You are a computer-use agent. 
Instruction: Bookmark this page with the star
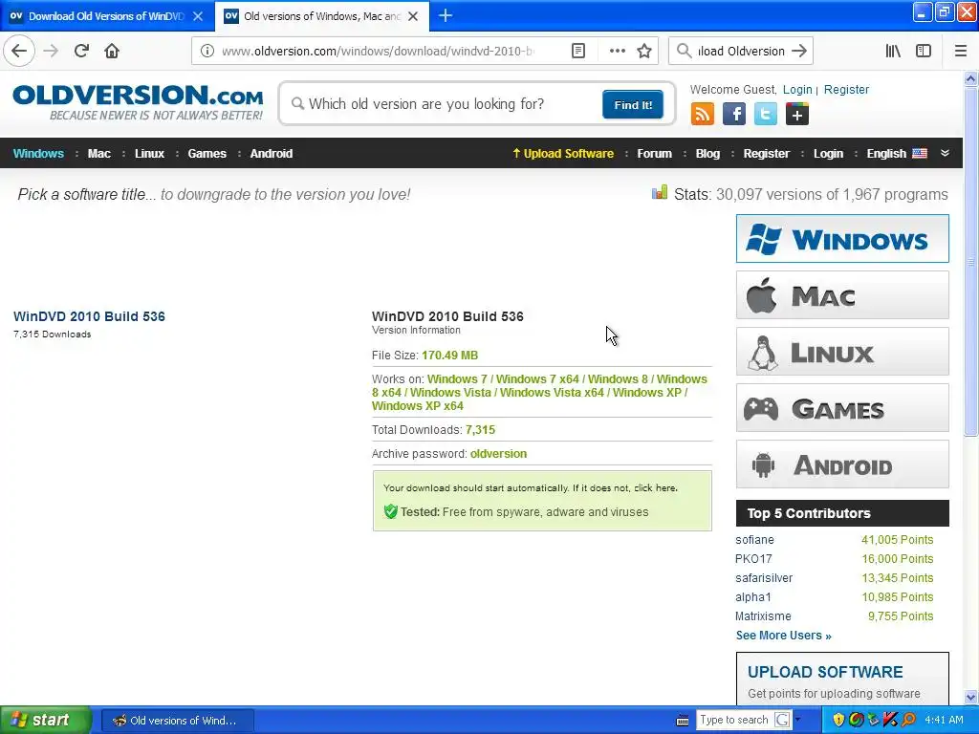pos(644,52)
